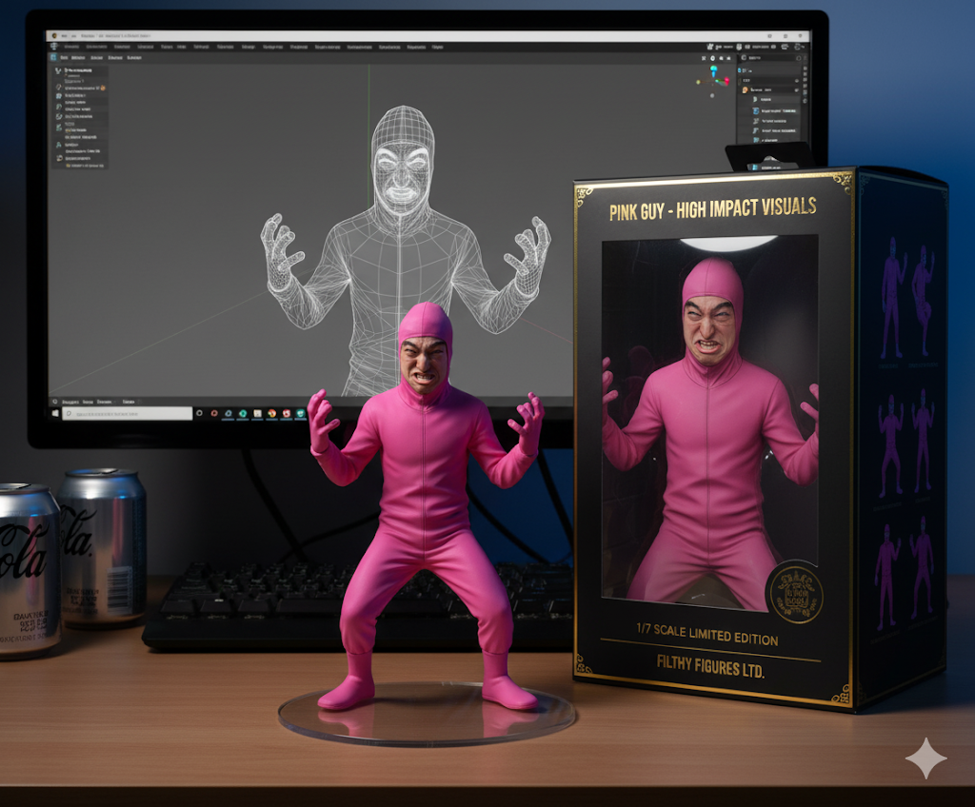Click the blue editor icon below menu bar
Image resolution: width=975 pixels, height=807 pixels.
(53, 58)
